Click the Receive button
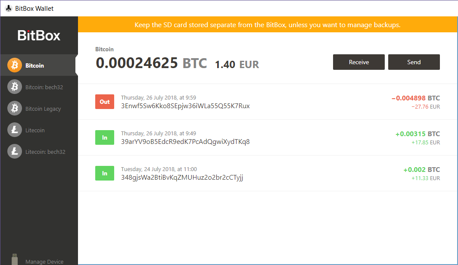Image resolution: width=458 pixels, height=265 pixels. 358,62
